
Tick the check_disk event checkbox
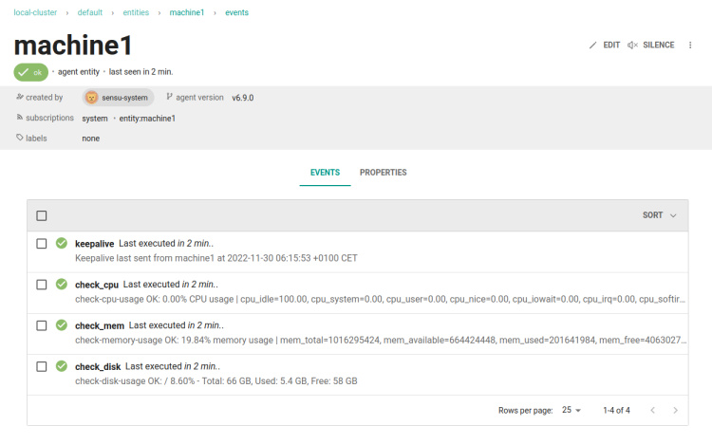42,366
